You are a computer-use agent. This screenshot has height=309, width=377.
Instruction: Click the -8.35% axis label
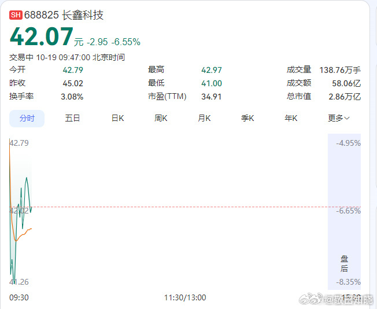pos(349,282)
